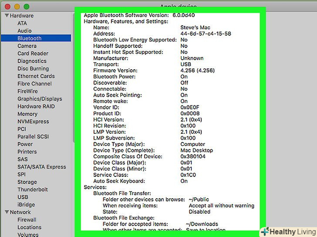This screenshot has width=317, height=237.
Task: Click the Network section header
Action: 20,212
